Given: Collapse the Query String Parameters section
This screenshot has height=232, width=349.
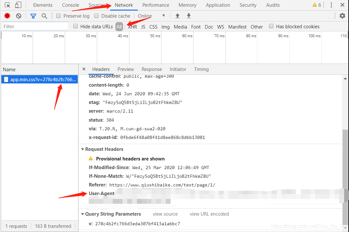Looking at the screenshot, I should pos(83,214).
